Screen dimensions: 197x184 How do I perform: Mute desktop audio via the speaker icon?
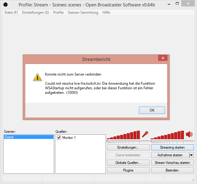tap(189, 134)
